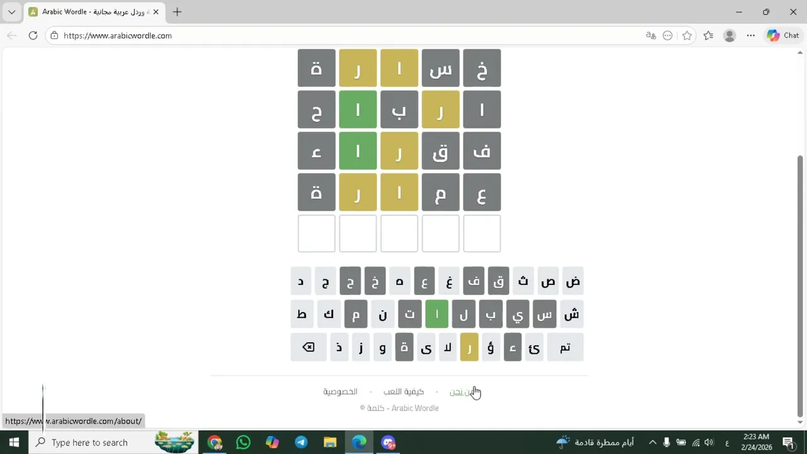Open volume control in system tray
The height and width of the screenshot is (454, 807).
(x=709, y=443)
